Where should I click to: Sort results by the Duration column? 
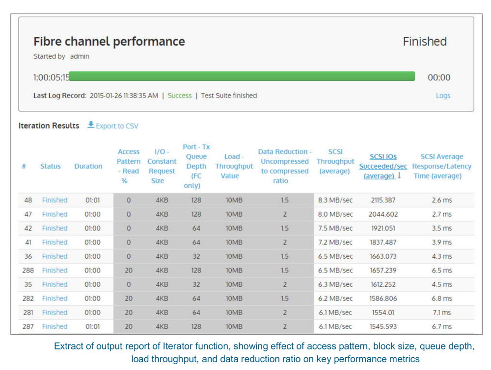point(88,166)
